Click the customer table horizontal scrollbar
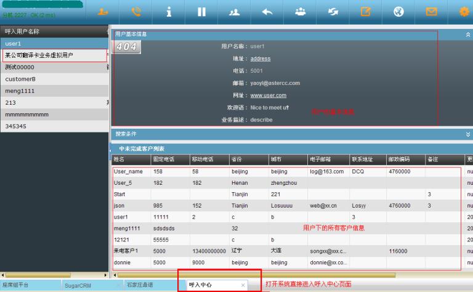The height and width of the screenshot is (292, 473). click(x=256, y=275)
